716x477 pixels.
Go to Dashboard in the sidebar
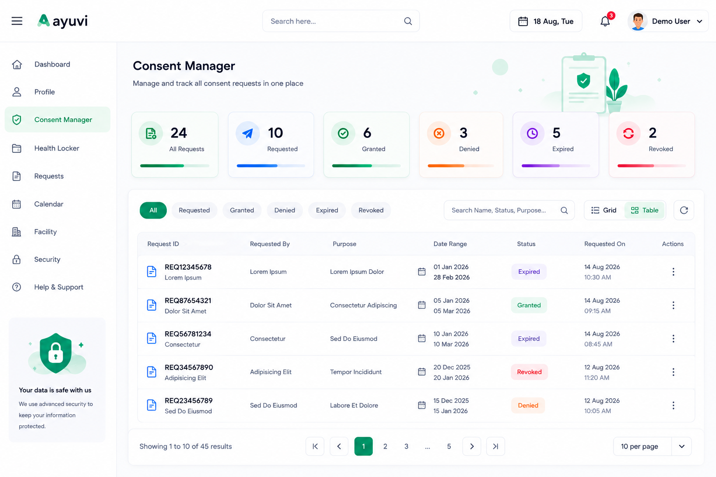coord(57,64)
